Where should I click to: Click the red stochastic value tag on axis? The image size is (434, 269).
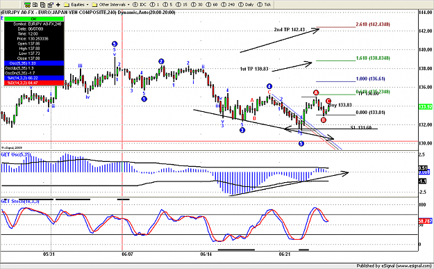click(424, 221)
